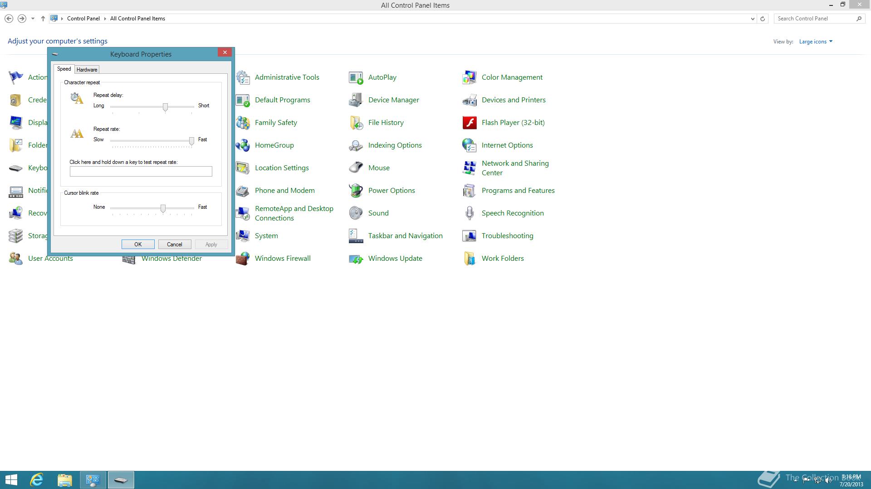Open the AutoPlay icon
871x489 pixels.
click(x=356, y=77)
